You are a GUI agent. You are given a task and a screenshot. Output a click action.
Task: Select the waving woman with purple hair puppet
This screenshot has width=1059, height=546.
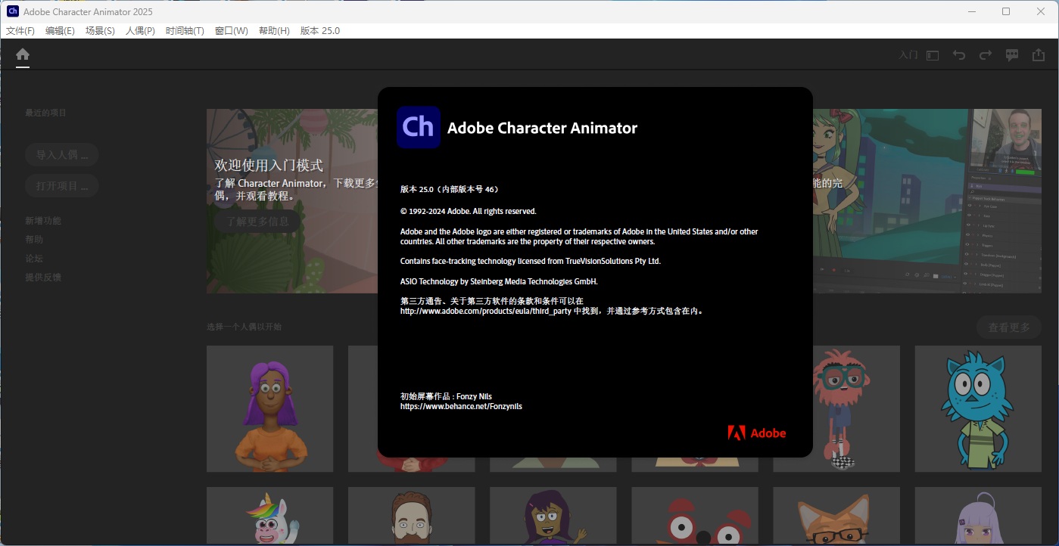553,516
